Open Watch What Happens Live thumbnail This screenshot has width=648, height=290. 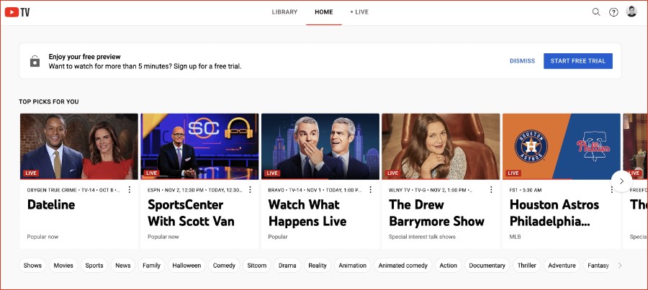coord(320,146)
